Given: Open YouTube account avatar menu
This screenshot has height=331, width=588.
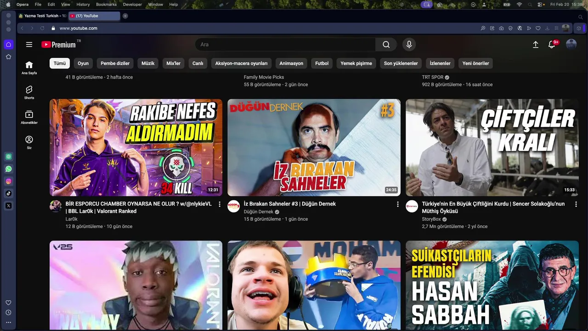Looking at the screenshot, I should [x=571, y=45].
